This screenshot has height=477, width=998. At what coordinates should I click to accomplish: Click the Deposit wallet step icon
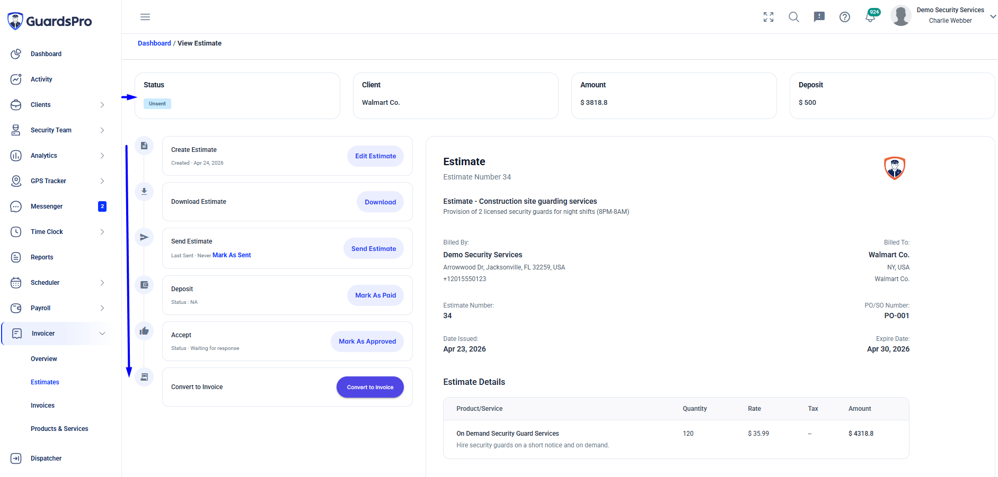144,285
